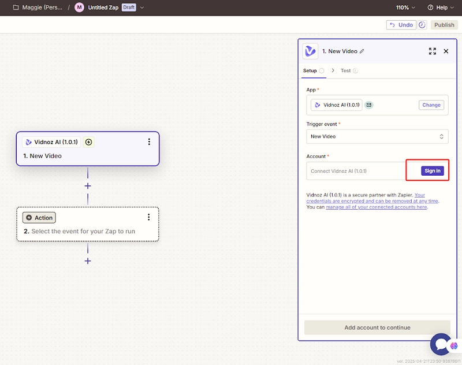Add a step below the Action card
The height and width of the screenshot is (365, 462).
click(x=88, y=261)
